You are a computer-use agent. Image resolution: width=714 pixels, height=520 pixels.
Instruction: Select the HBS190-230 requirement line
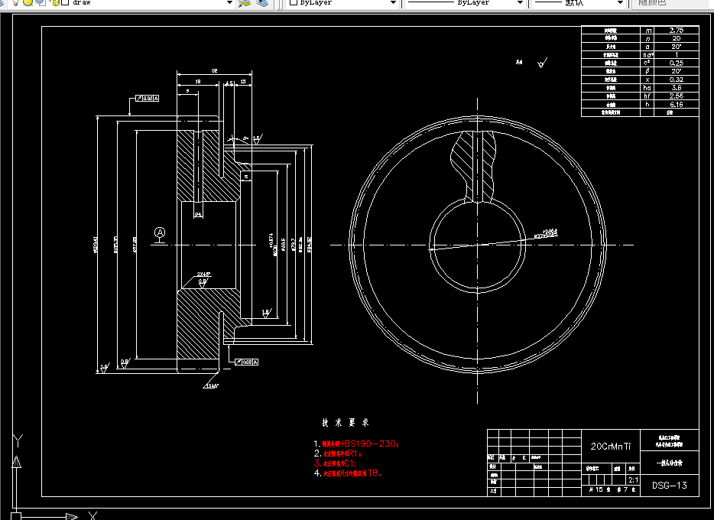click(356, 444)
